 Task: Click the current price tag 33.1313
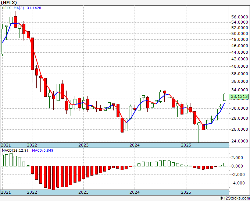pos(239,96)
